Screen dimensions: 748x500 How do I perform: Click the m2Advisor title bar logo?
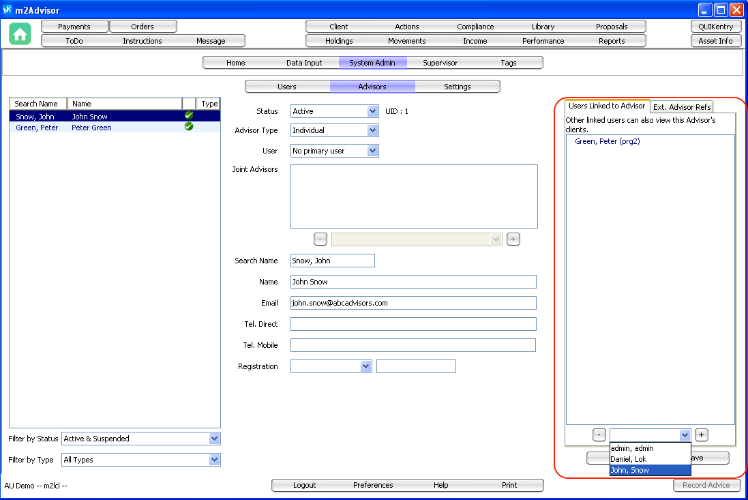click(8, 10)
